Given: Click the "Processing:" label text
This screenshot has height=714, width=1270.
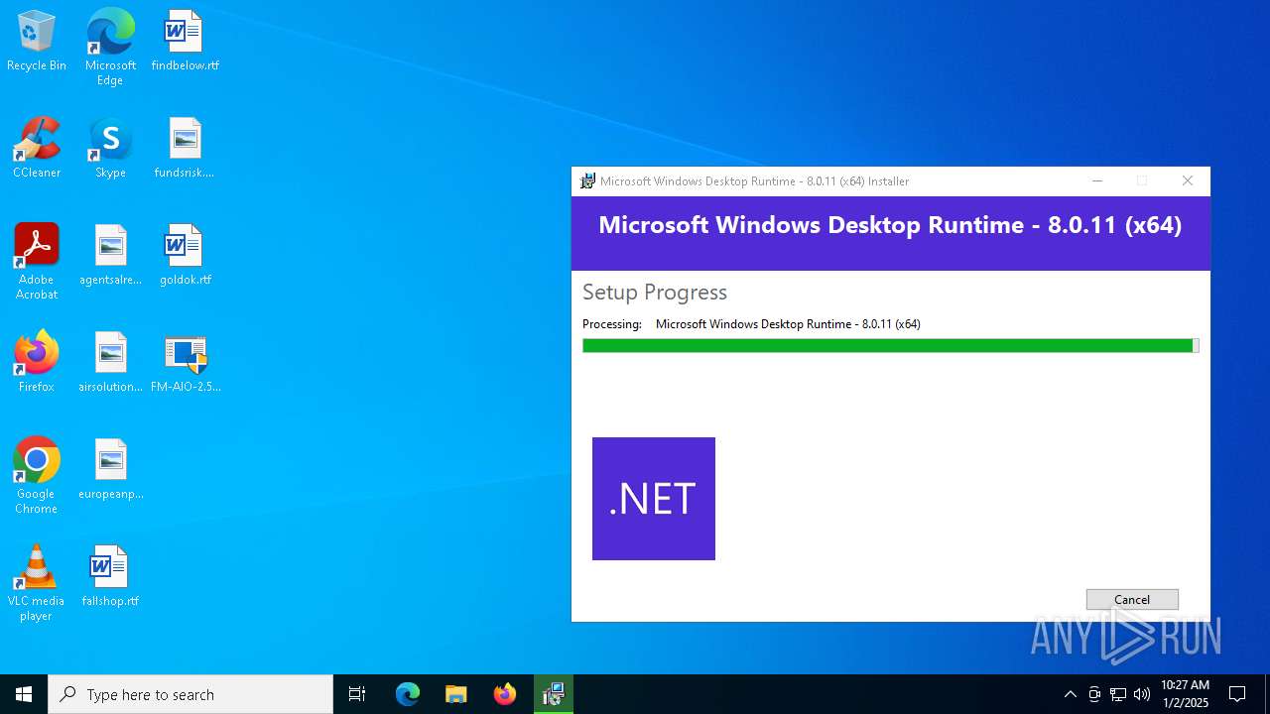Looking at the screenshot, I should coord(612,324).
